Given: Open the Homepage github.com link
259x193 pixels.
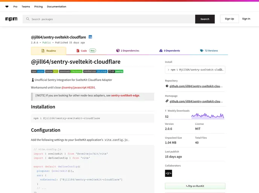Looking at the screenshot, I should point(196,101).
